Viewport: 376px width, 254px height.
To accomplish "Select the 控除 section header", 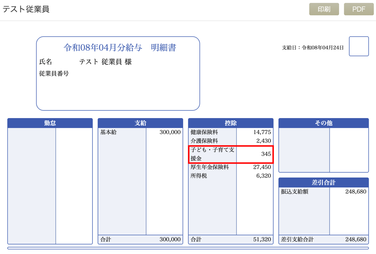I will click(x=231, y=123).
